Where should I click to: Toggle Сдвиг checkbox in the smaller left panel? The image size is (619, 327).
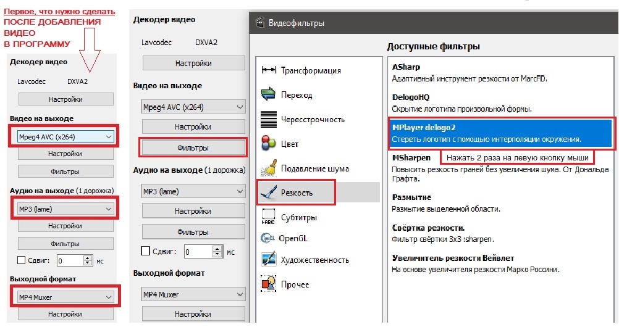click(22, 260)
